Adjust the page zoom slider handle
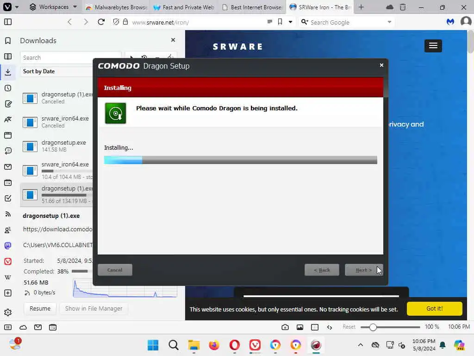The image size is (474, 356). (x=373, y=327)
